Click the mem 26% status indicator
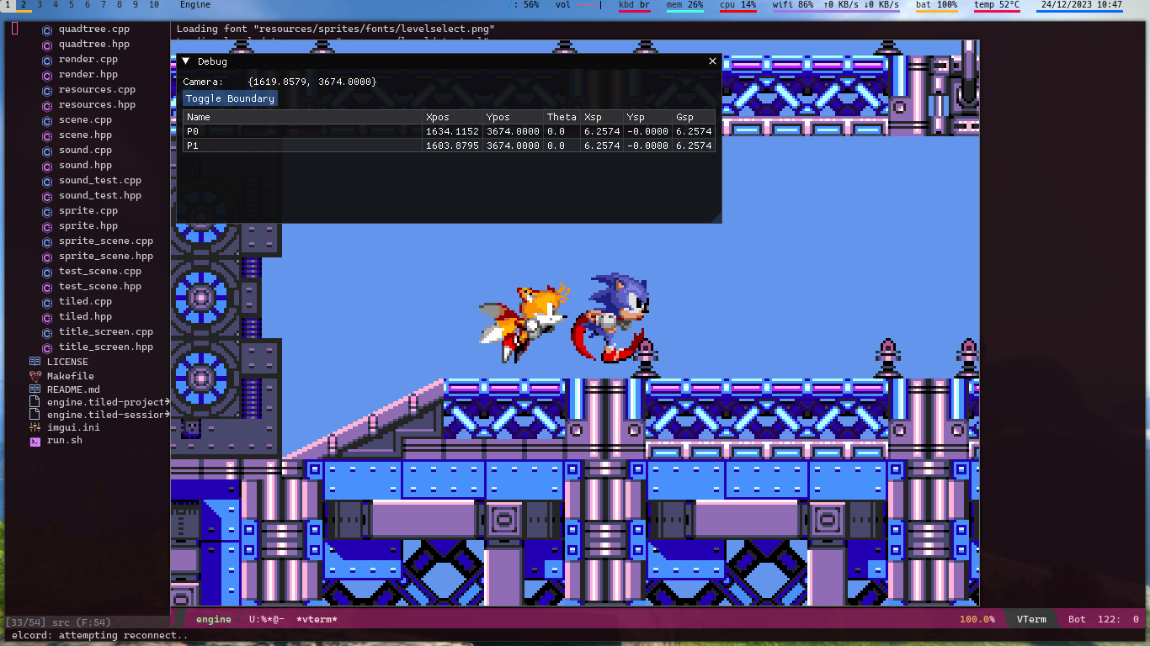 point(684,5)
